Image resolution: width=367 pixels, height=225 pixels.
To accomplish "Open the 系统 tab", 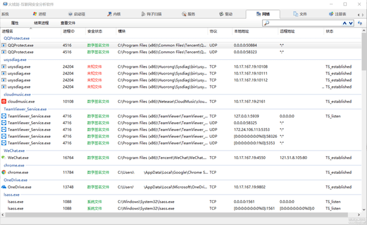I will [5, 14].
